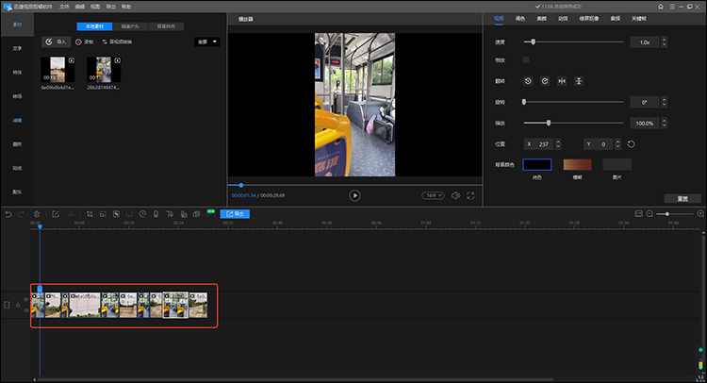Click the Y position stepper arrows
This screenshot has width=707, height=383.
pyautogui.click(x=617, y=144)
